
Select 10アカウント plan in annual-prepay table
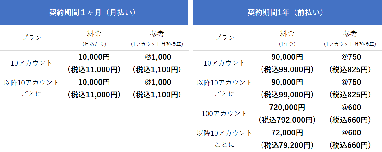[224, 63]
